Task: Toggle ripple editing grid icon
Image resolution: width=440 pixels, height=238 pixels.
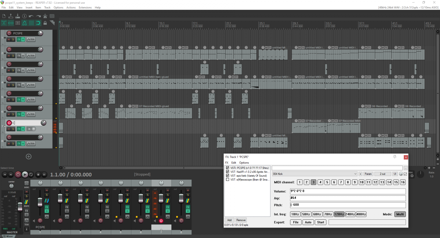Action: 18,23
